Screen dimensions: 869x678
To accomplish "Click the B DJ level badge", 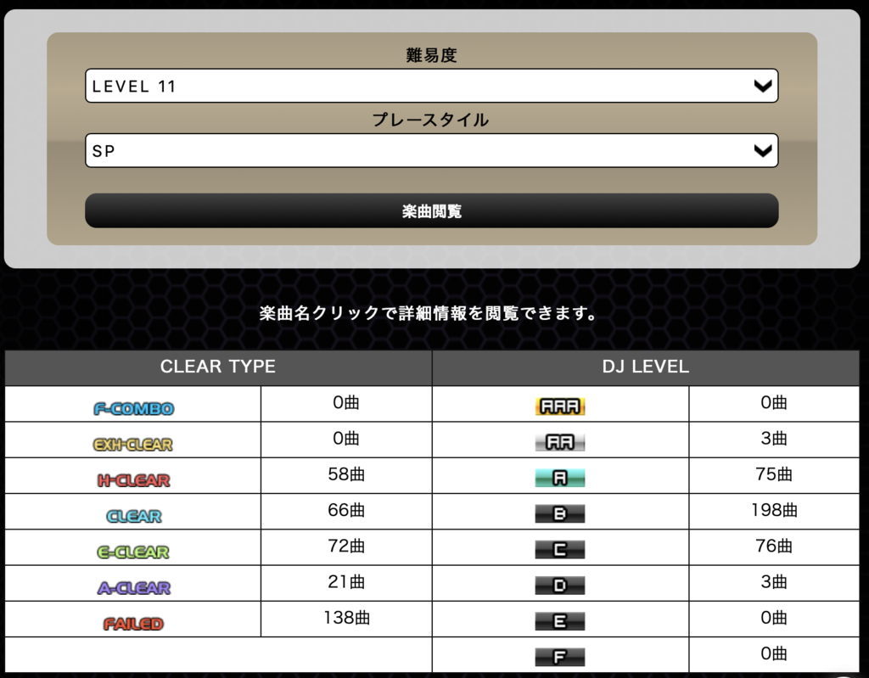I will click(560, 514).
